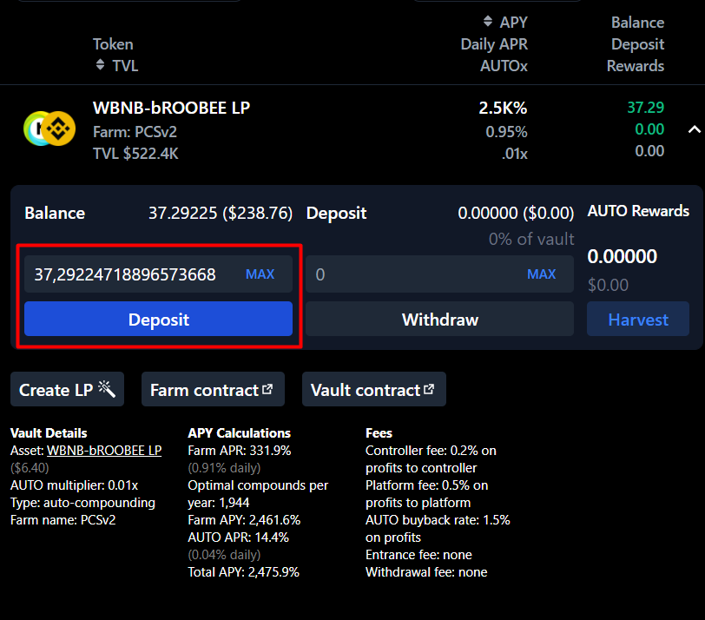Click the '(0.04% daily)' text
The image size is (705, 620).
tap(224, 555)
